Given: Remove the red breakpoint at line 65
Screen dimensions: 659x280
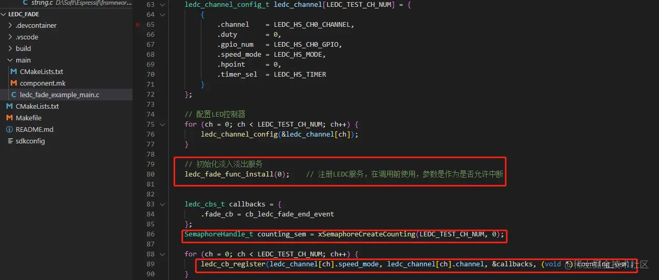Looking at the screenshot, I should [x=138, y=25].
